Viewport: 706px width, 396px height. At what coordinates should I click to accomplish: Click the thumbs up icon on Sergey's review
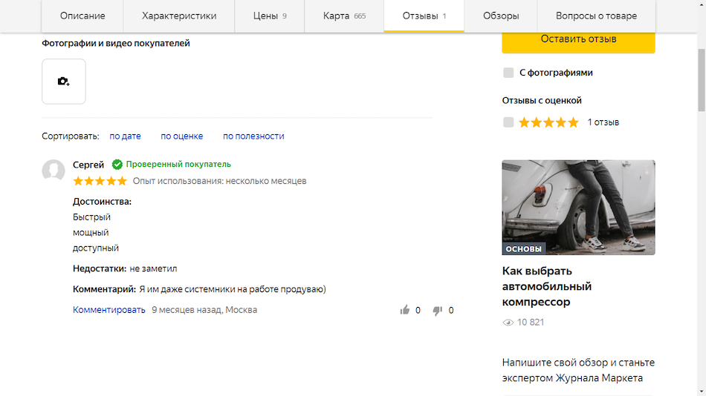(405, 310)
